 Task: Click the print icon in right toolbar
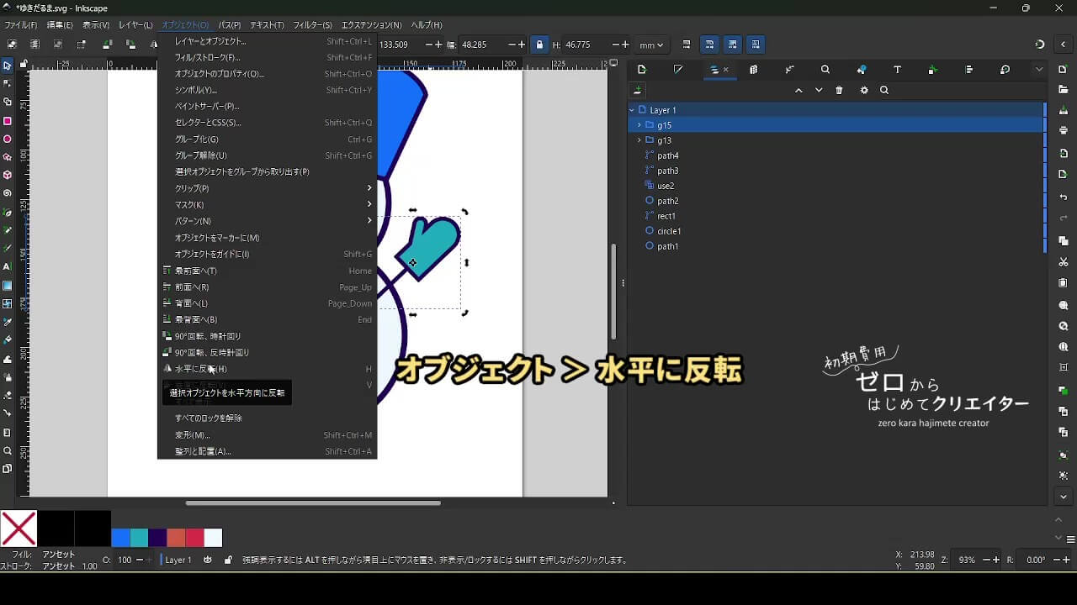(x=1064, y=131)
